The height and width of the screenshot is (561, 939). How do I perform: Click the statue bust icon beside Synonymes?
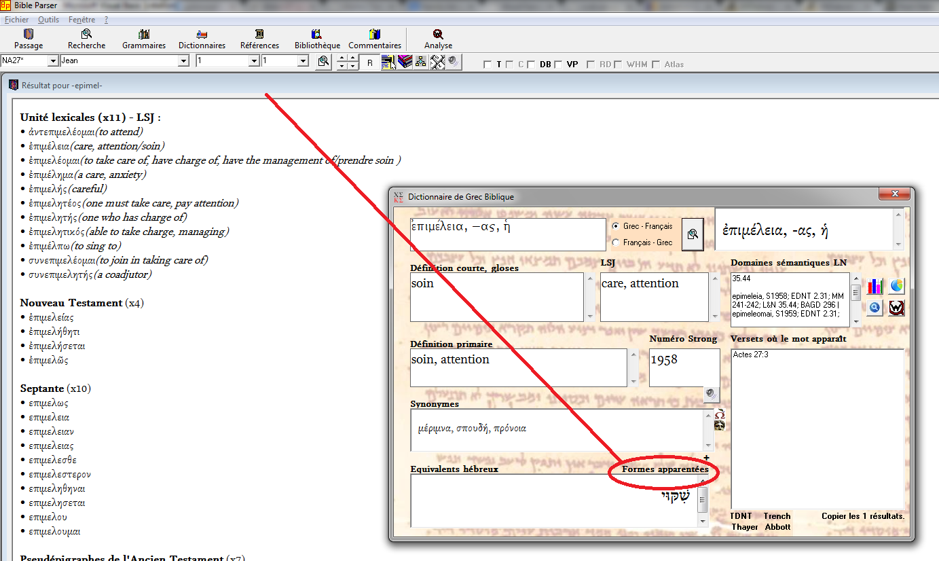(x=720, y=424)
